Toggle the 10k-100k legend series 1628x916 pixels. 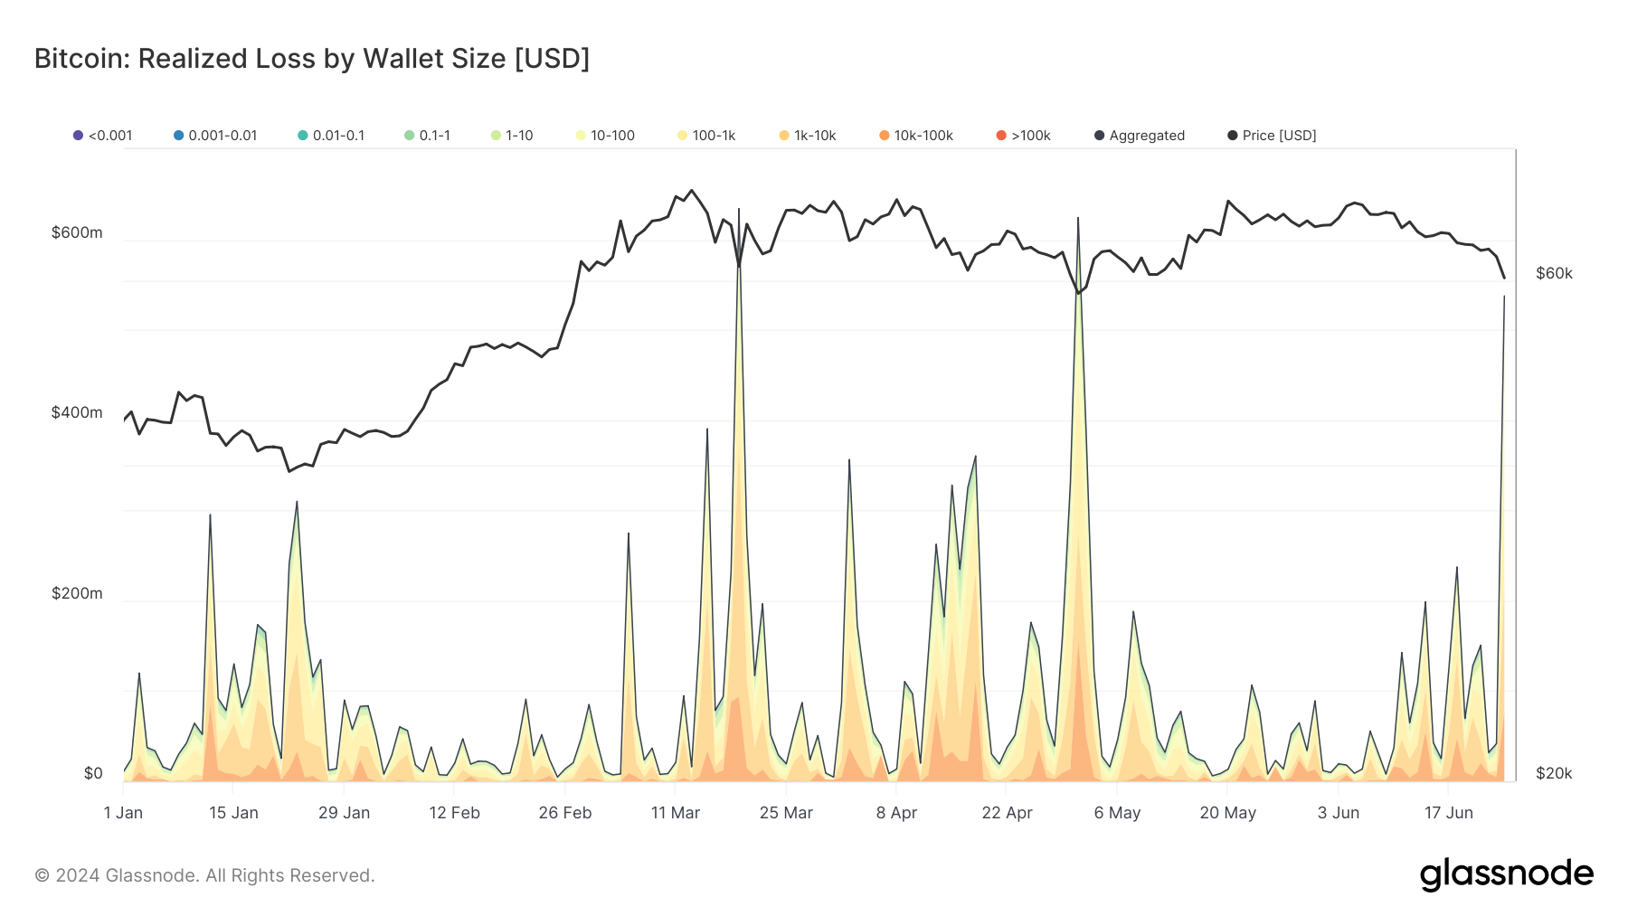tap(916, 136)
